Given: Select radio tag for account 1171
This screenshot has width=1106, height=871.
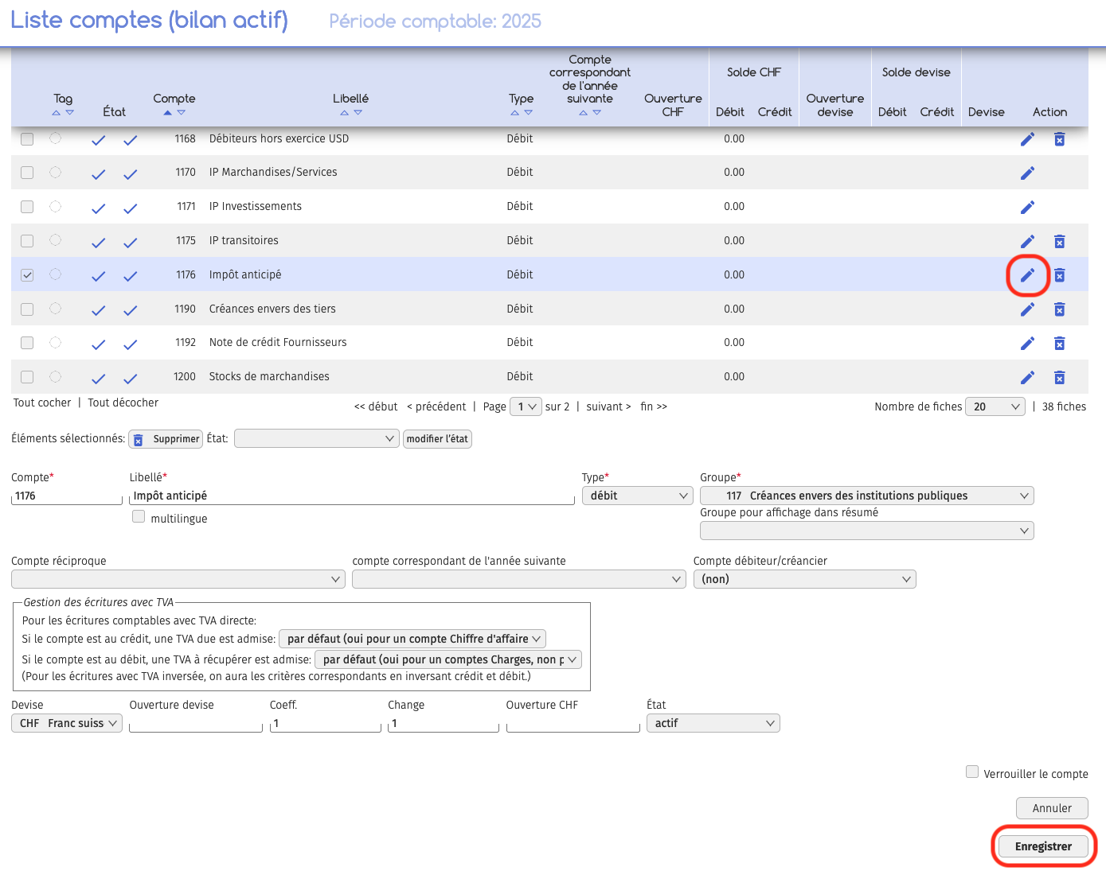Looking at the screenshot, I should coord(55,207).
